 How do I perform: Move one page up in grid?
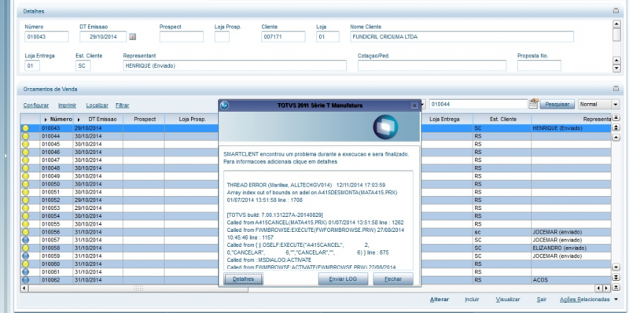616,127
